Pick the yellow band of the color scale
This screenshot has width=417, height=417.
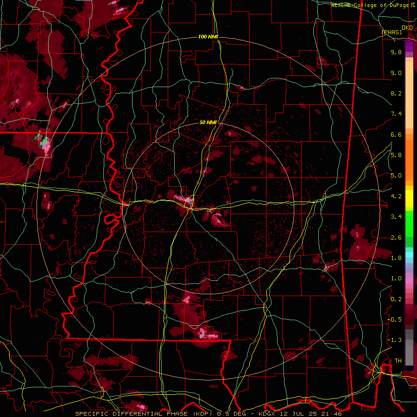tap(409, 198)
